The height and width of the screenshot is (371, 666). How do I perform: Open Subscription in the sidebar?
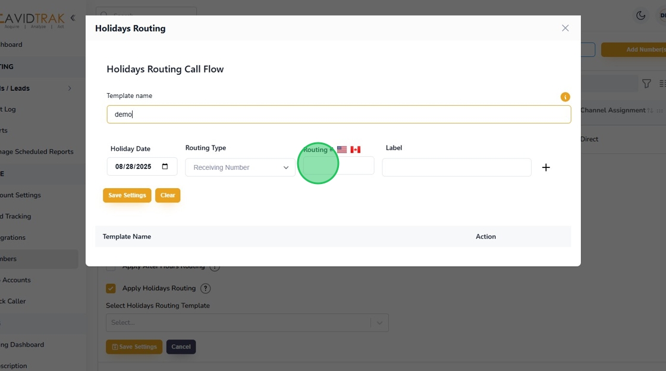pos(14,366)
